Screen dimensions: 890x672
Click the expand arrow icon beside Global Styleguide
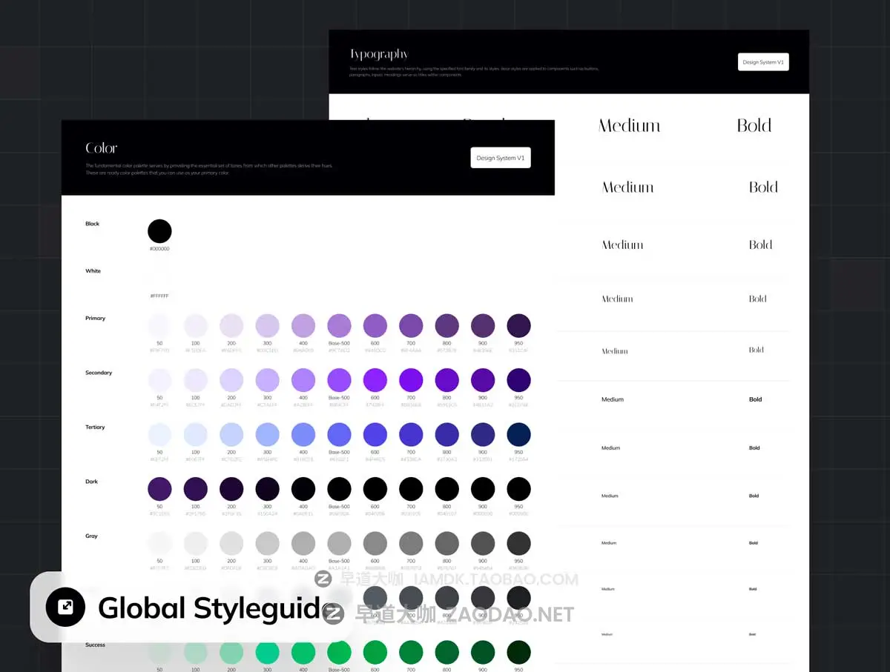coord(65,607)
